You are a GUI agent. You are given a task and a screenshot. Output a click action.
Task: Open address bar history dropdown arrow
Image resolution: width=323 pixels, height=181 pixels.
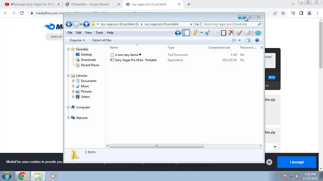191,24
